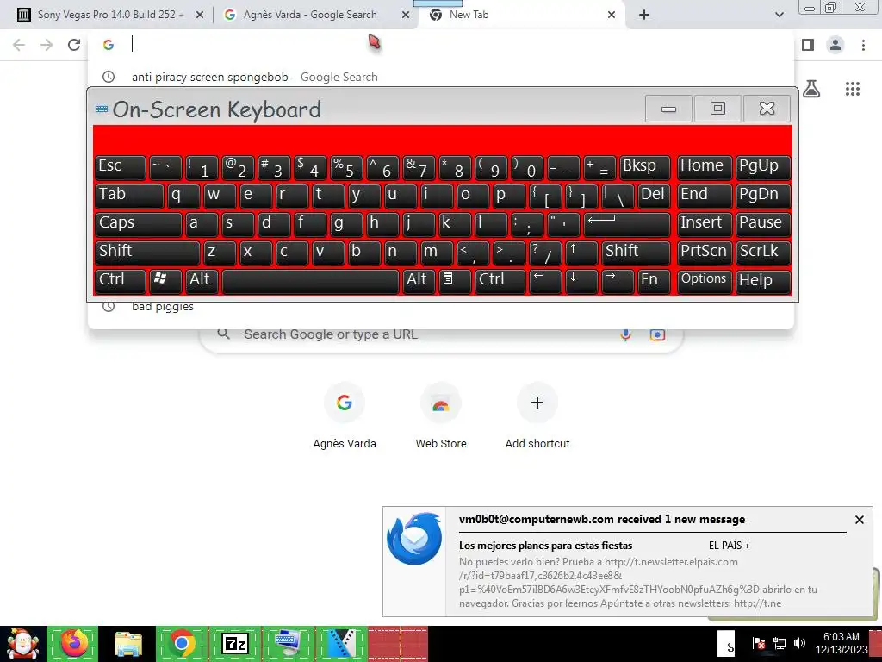
Task: Click the Chrome forward arrow
Action: pos(47,45)
